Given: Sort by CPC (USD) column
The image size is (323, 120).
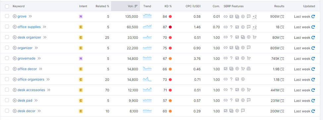Looking at the screenshot, I should tap(193, 6).
